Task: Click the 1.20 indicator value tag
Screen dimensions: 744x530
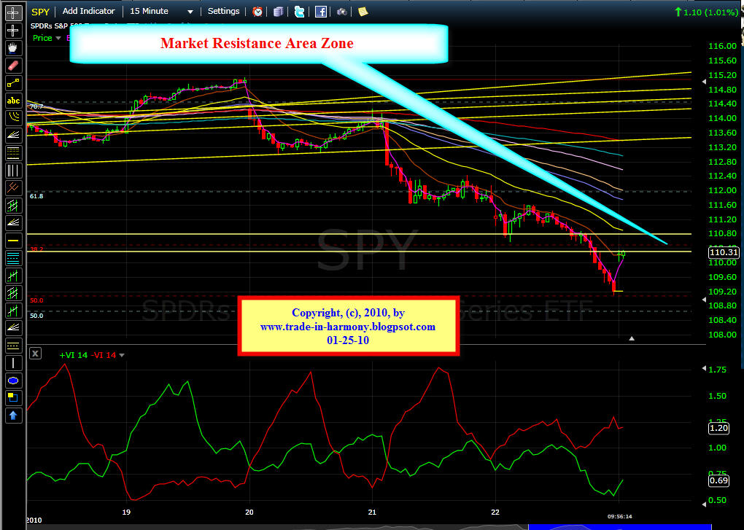Action: [x=718, y=428]
